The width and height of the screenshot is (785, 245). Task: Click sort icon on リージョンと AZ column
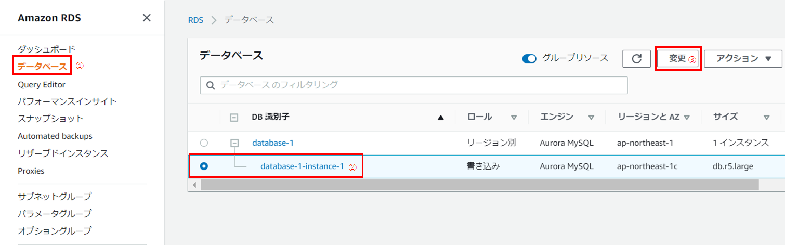pyautogui.click(x=687, y=118)
